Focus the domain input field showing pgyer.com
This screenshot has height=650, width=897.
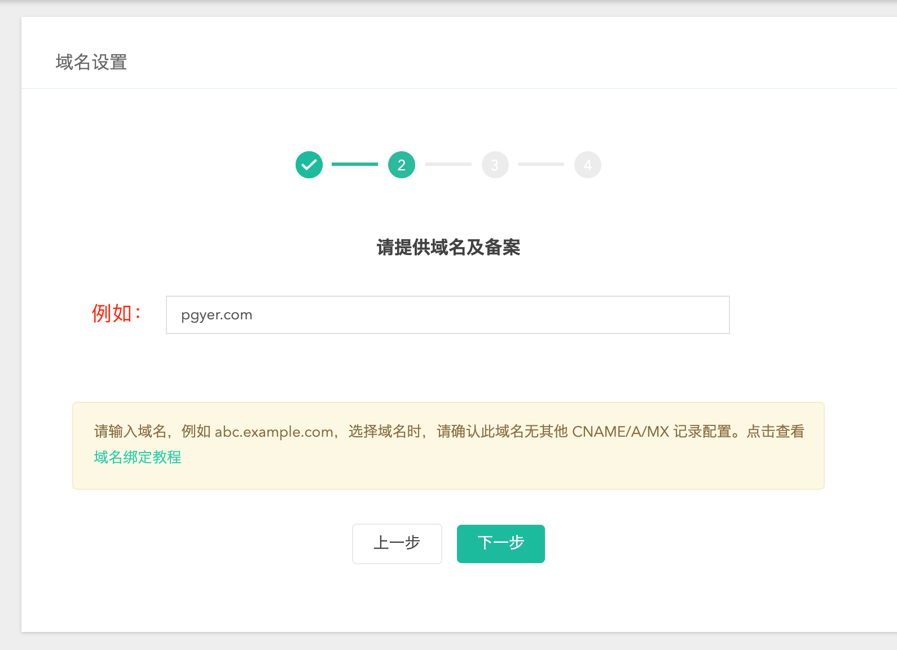448,315
